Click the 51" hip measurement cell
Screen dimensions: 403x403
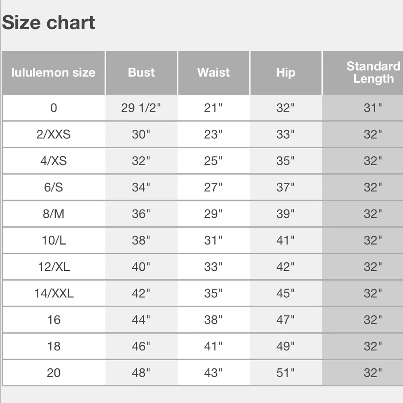[x=286, y=373]
